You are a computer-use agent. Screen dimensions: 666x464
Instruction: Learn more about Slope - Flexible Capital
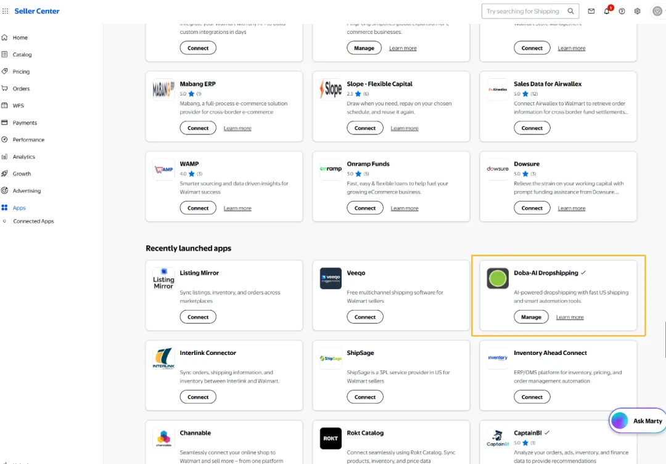point(405,128)
